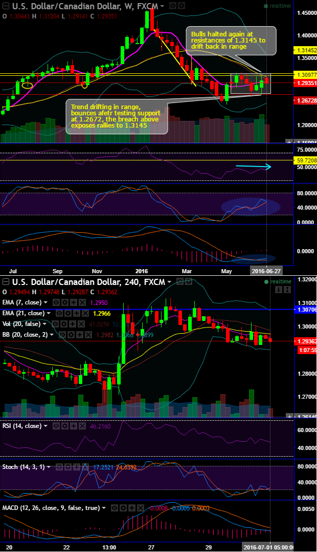Remove the MACD indicator with X icon

coord(141,508)
